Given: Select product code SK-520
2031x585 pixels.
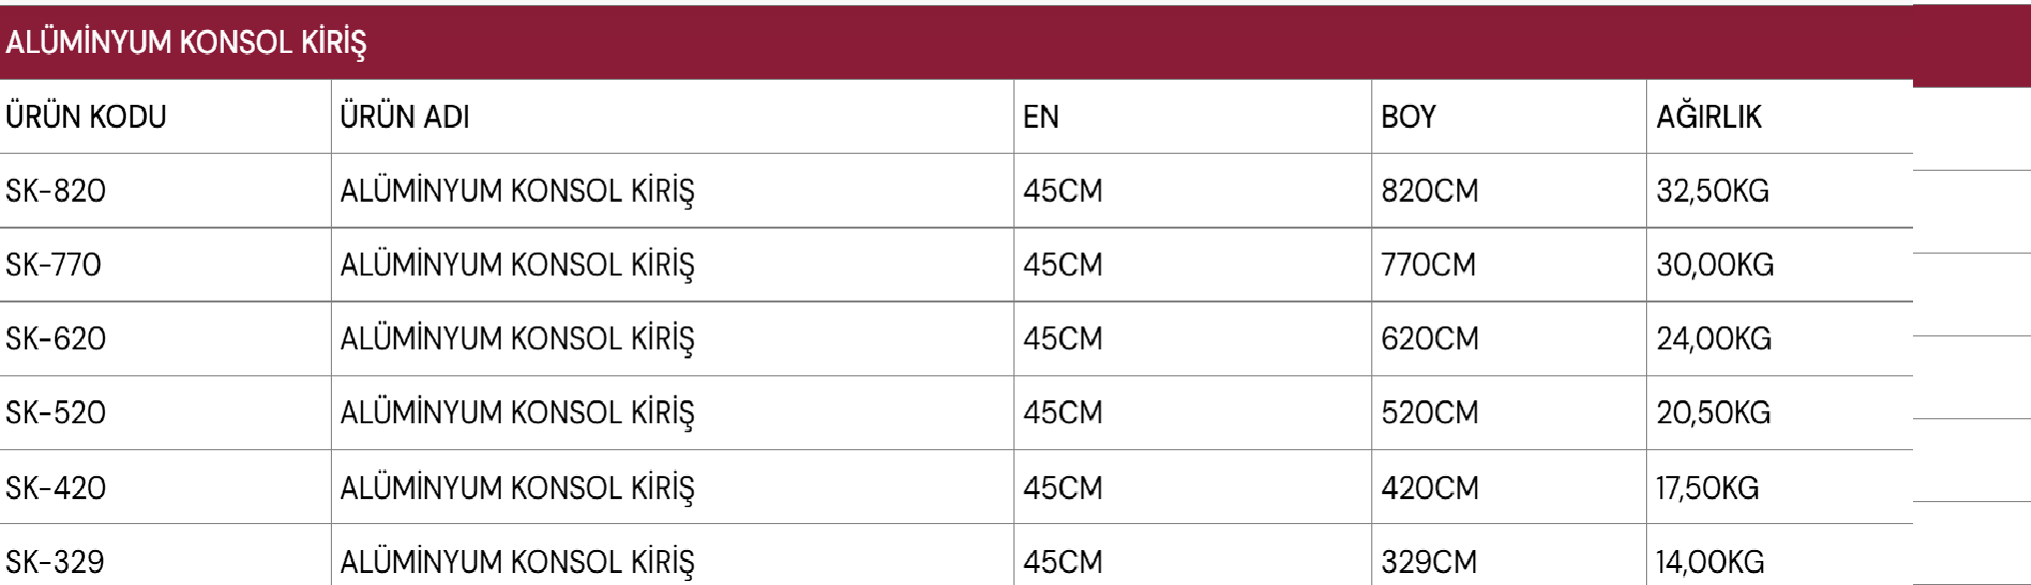Looking at the screenshot, I should 56,412.
